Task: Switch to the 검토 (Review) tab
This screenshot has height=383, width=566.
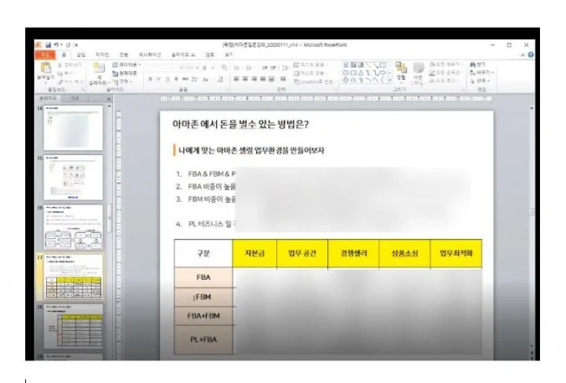Action: click(210, 55)
